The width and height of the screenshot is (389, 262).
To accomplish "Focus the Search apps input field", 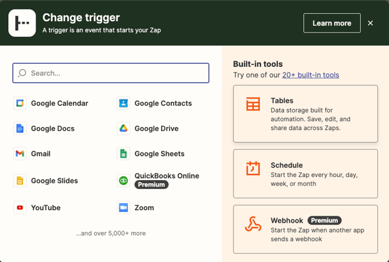I will point(111,73).
